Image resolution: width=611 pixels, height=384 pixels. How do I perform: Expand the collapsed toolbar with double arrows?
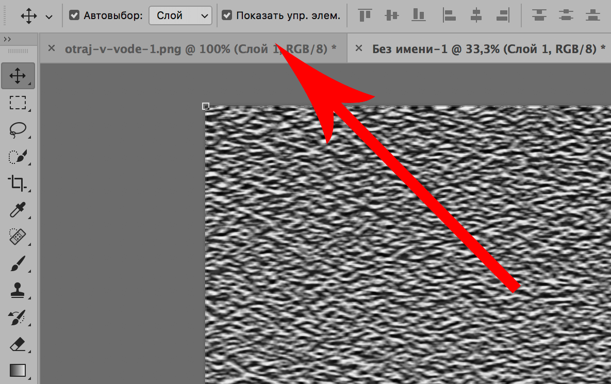point(7,39)
